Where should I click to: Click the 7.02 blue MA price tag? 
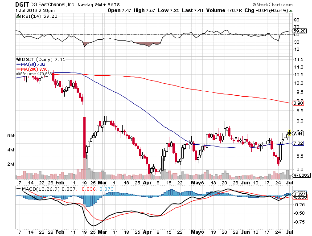298,143
